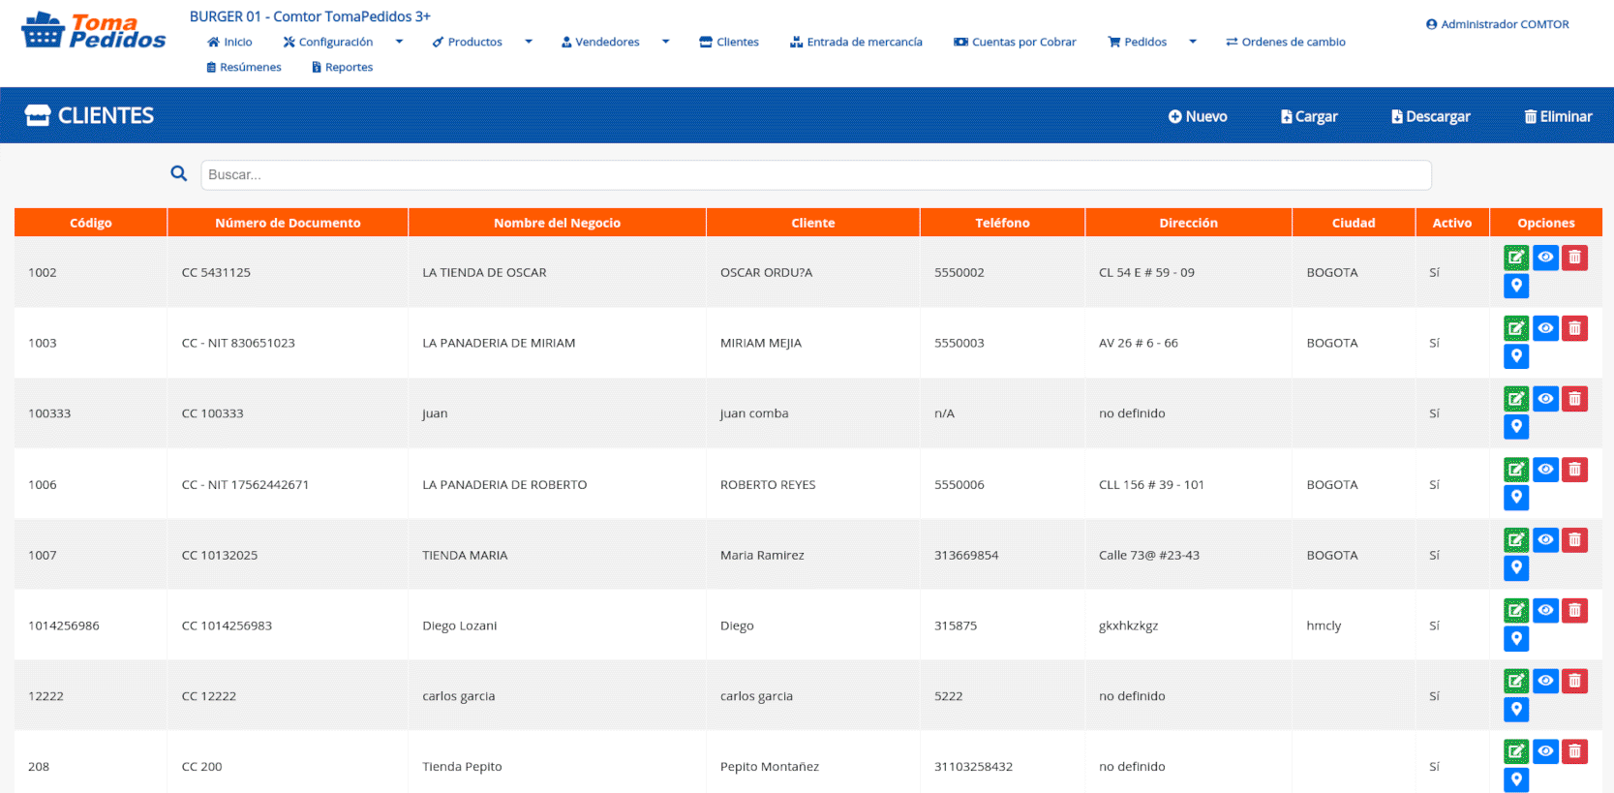Go to Inicio menu item

tap(229, 42)
